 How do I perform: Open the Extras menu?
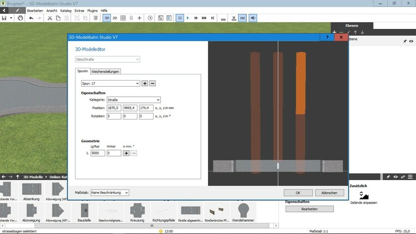[79, 11]
